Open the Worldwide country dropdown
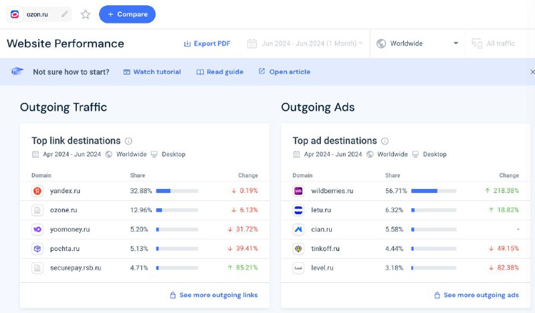 (x=417, y=43)
